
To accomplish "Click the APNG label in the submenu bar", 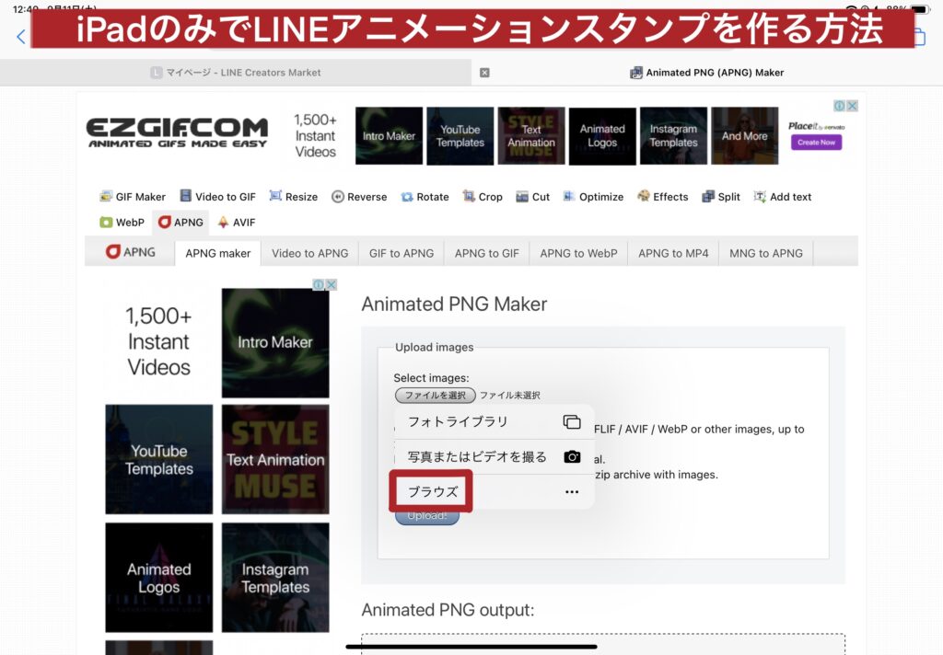I will (131, 252).
